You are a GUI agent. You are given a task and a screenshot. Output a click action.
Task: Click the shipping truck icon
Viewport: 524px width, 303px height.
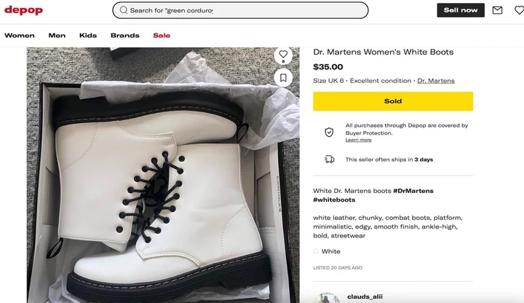pyautogui.click(x=329, y=160)
